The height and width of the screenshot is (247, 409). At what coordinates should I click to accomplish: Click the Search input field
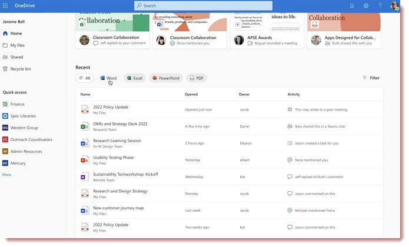(203, 6)
